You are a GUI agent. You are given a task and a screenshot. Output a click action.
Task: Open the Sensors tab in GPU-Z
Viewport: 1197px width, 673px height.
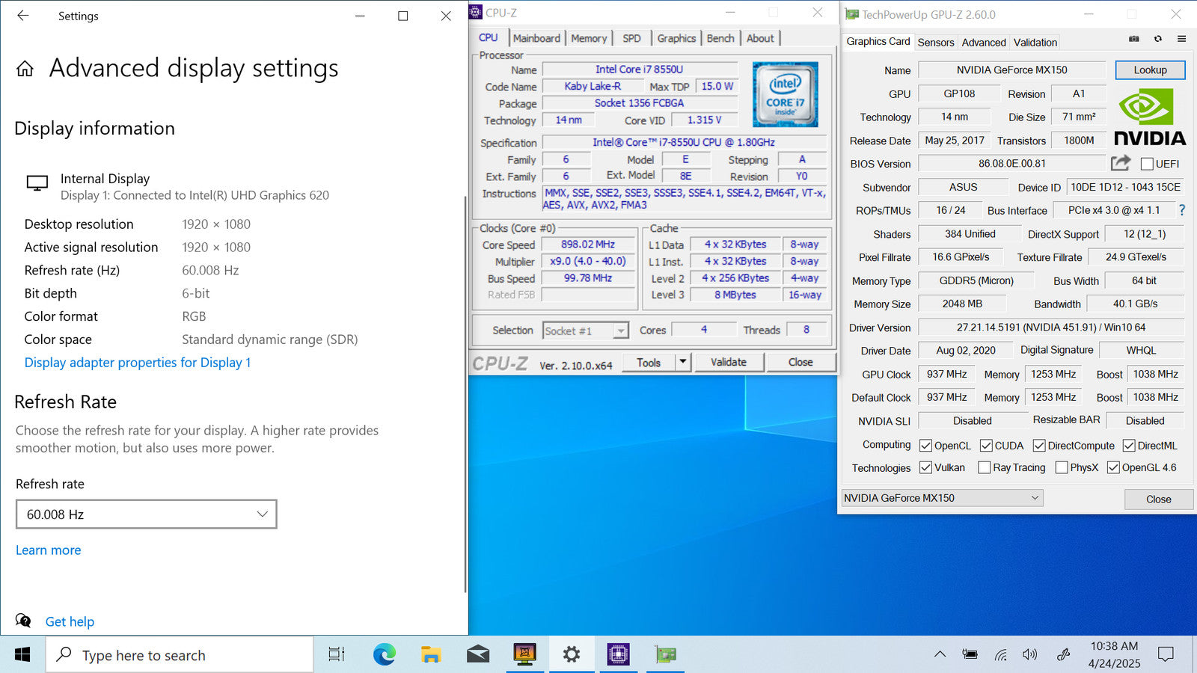(935, 43)
